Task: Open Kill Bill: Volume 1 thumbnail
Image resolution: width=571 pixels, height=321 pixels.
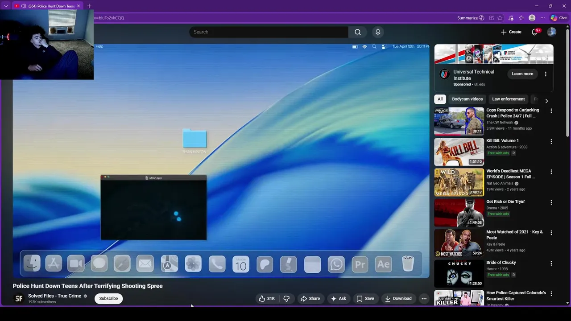Action: coord(459,152)
